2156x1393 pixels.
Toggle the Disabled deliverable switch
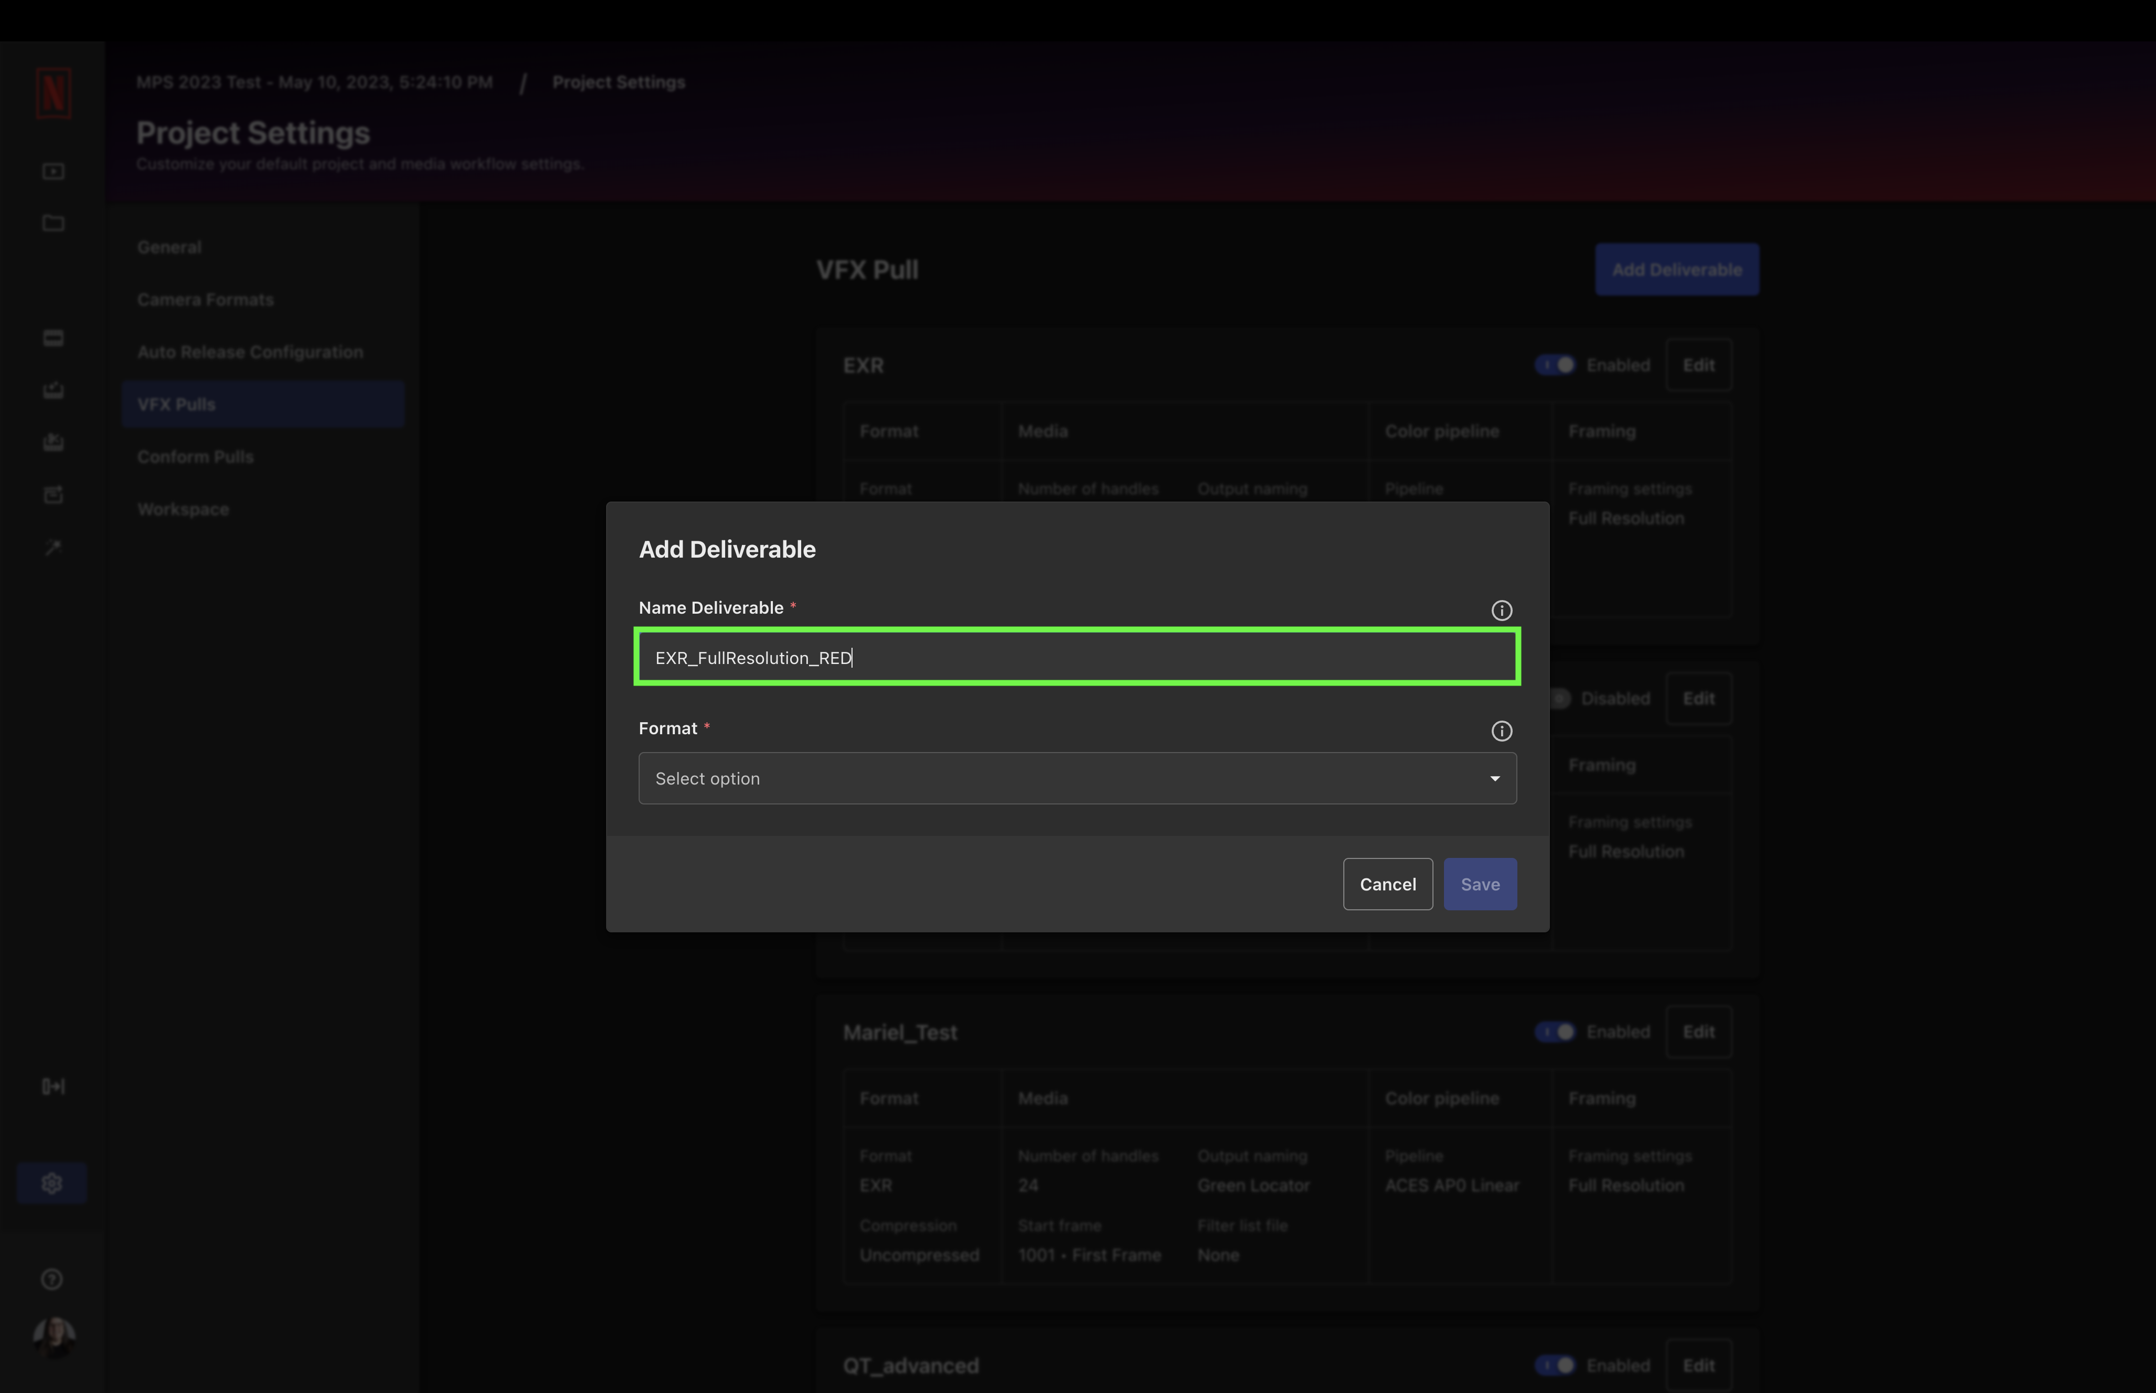(x=1560, y=698)
